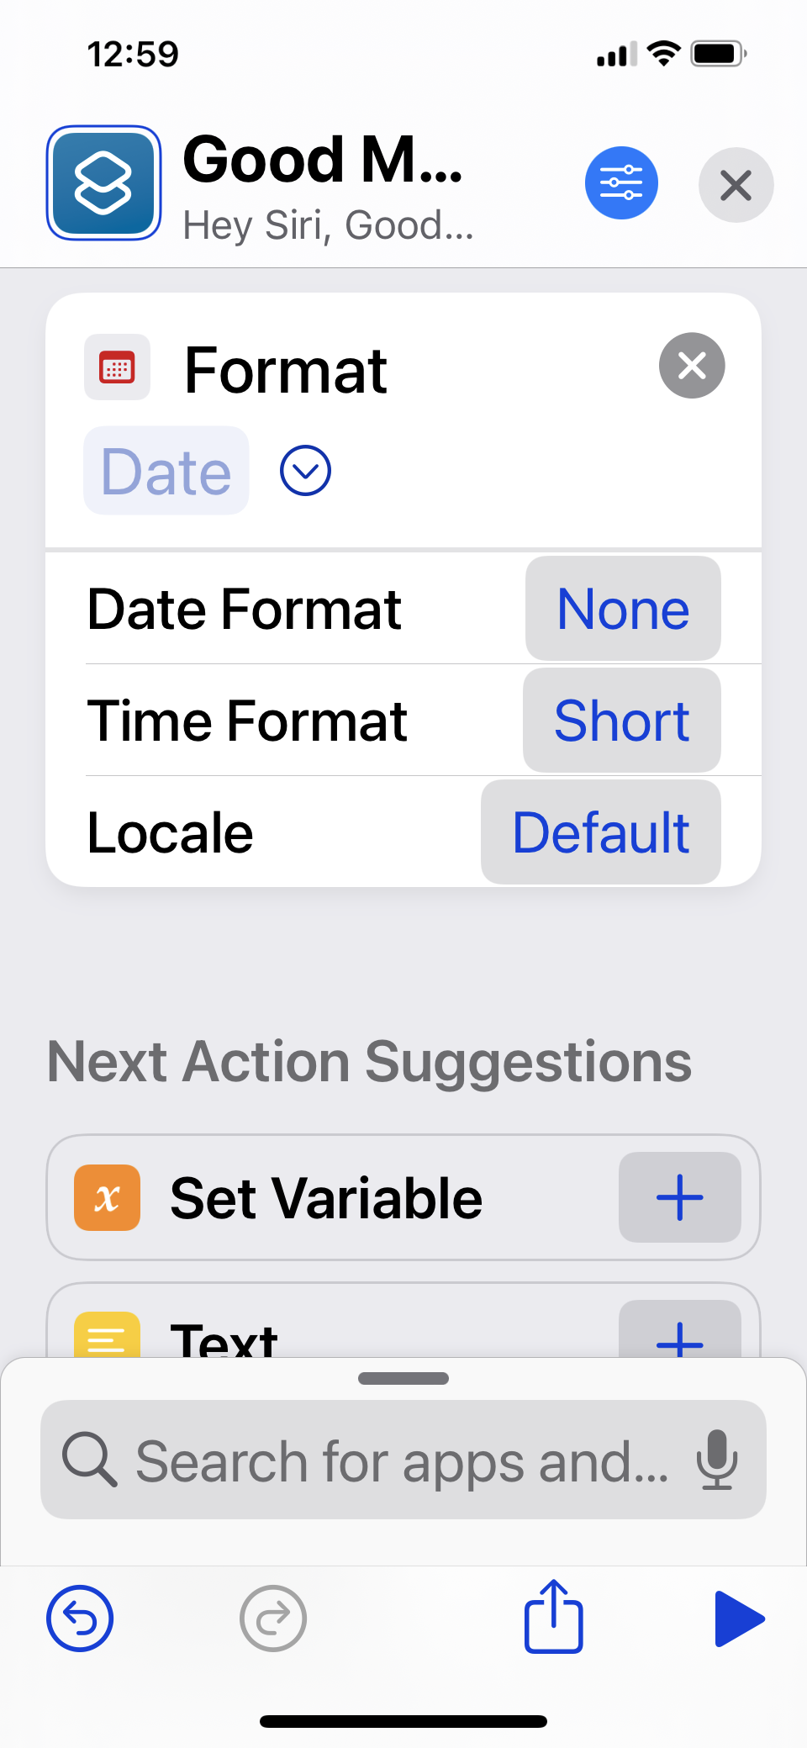Share this shortcut

click(x=553, y=1616)
